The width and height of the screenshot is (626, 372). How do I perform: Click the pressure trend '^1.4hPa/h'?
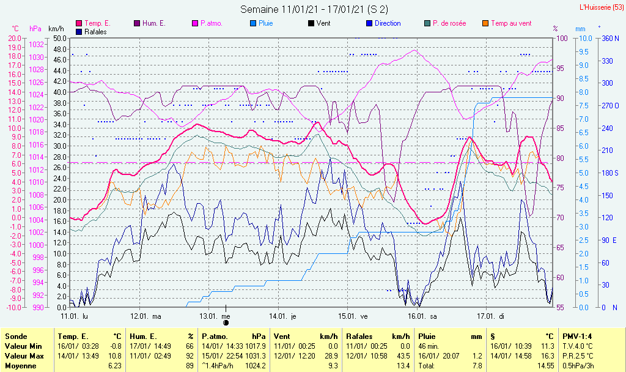[x=218, y=366]
